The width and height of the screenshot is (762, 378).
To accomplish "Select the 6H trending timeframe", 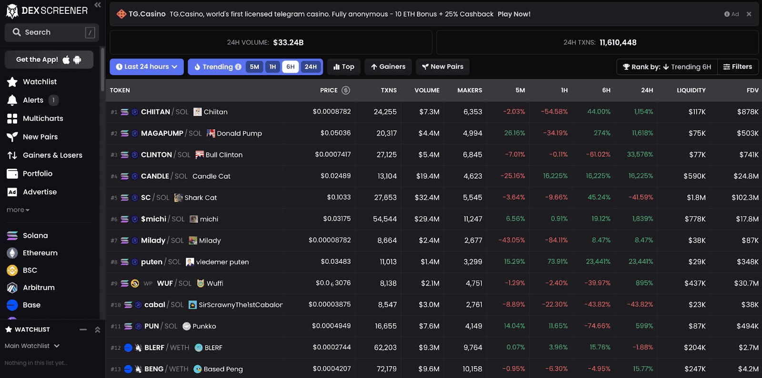I will [291, 67].
